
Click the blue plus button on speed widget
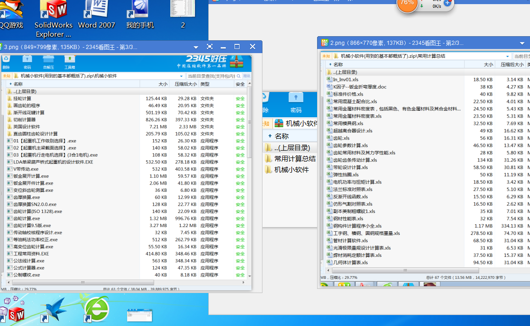(447, 3)
